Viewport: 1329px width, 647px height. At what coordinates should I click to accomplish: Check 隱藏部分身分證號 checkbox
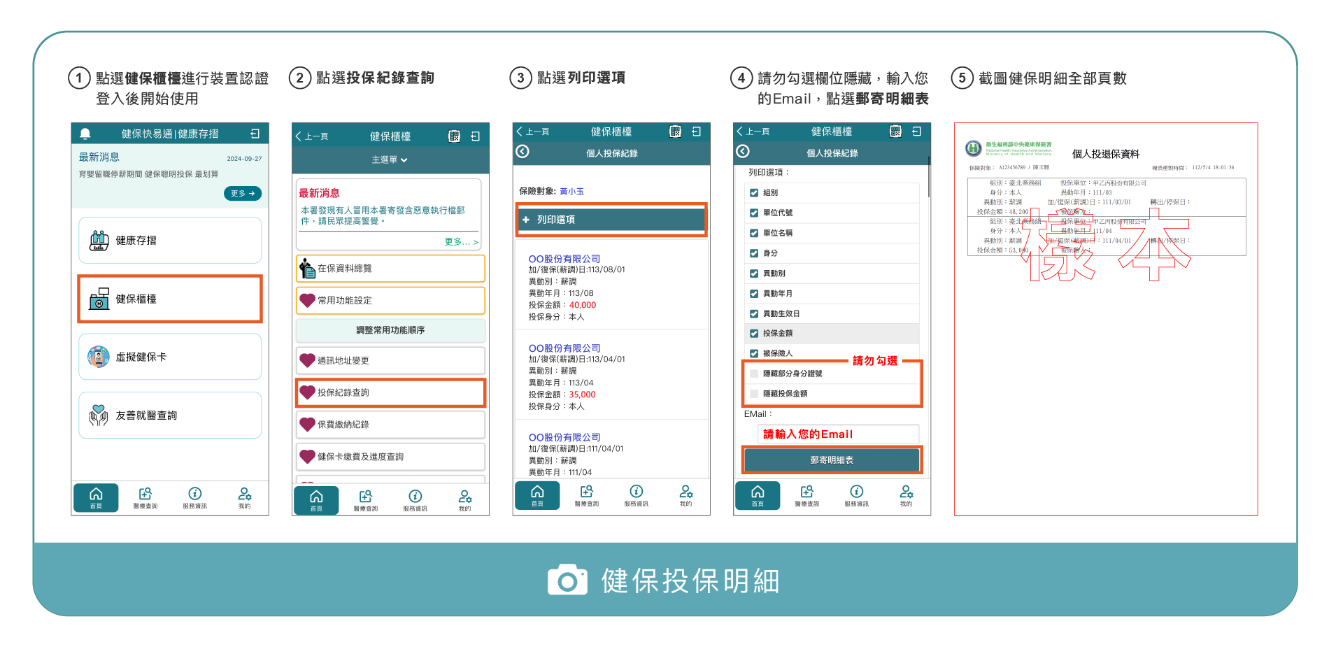click(x=754, y=374)
